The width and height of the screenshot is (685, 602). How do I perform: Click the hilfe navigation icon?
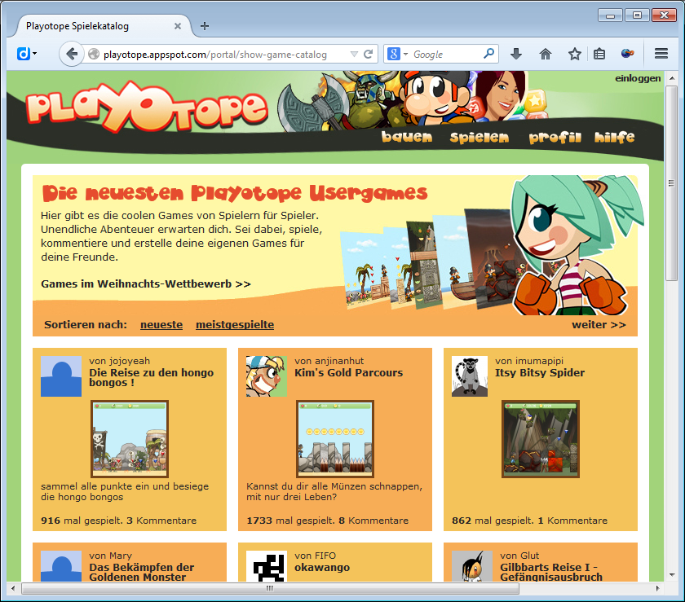click(614, 137)
